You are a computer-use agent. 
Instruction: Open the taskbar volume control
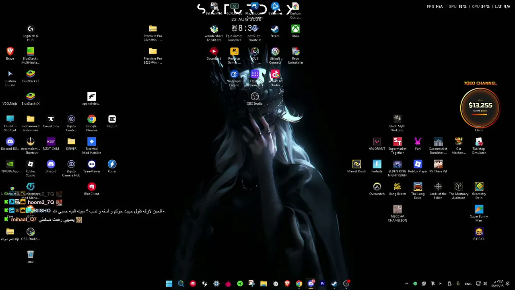[485, 284]
